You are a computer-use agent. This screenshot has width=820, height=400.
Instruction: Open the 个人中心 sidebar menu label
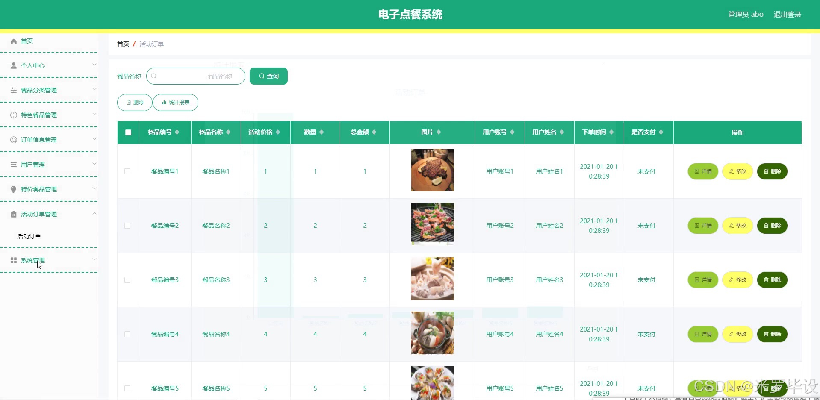tap(33, 66)
